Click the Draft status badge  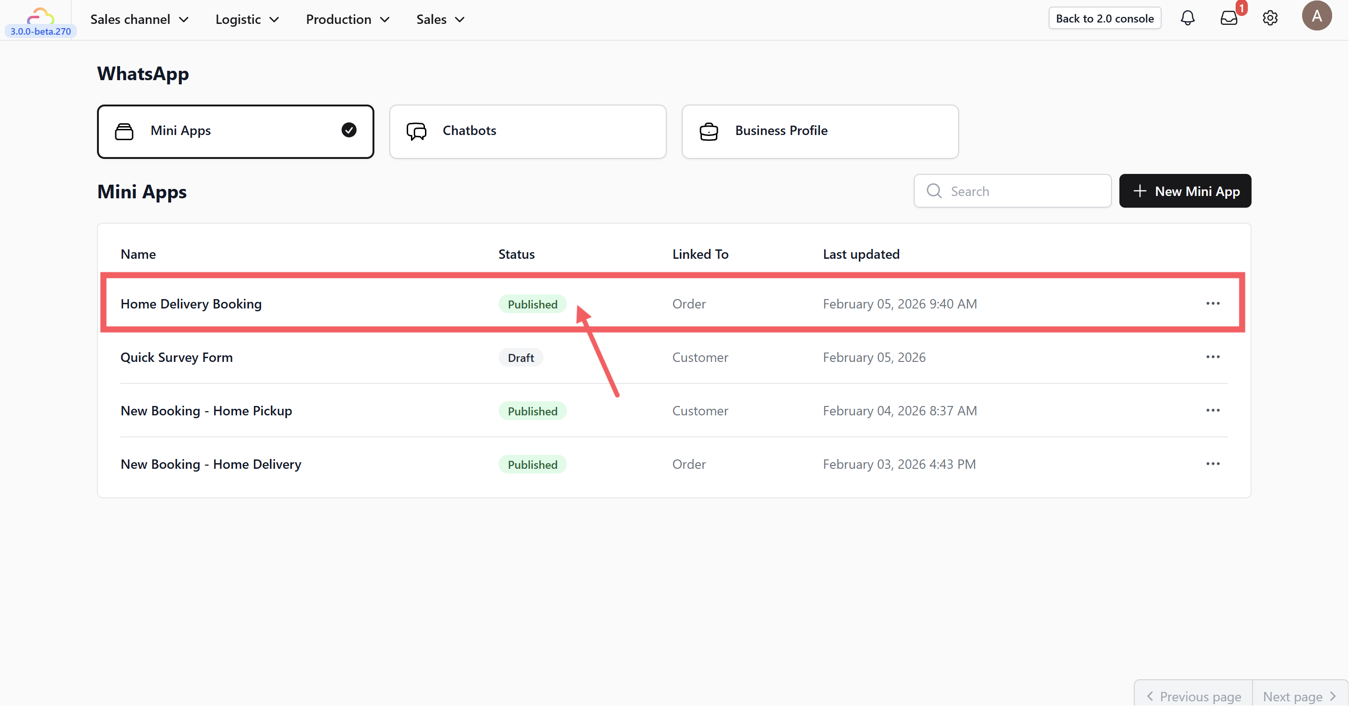pyautogui.click(x=521, y=358)
